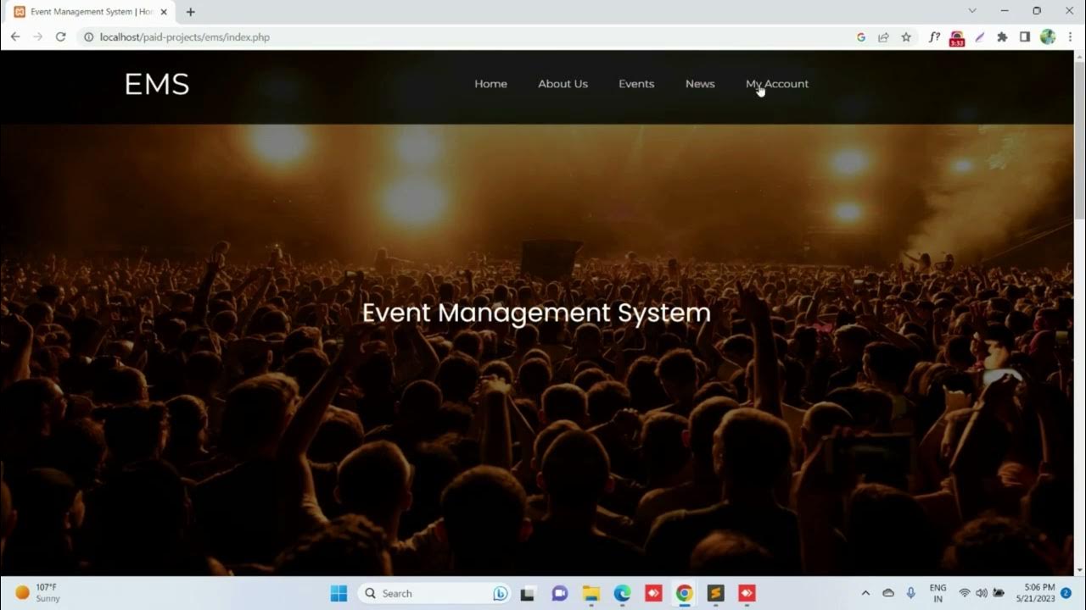Open network, volume and battery quick settings
Image resolution: width=1086 pixels, height=610 pixels.
[x=982, y=593]
